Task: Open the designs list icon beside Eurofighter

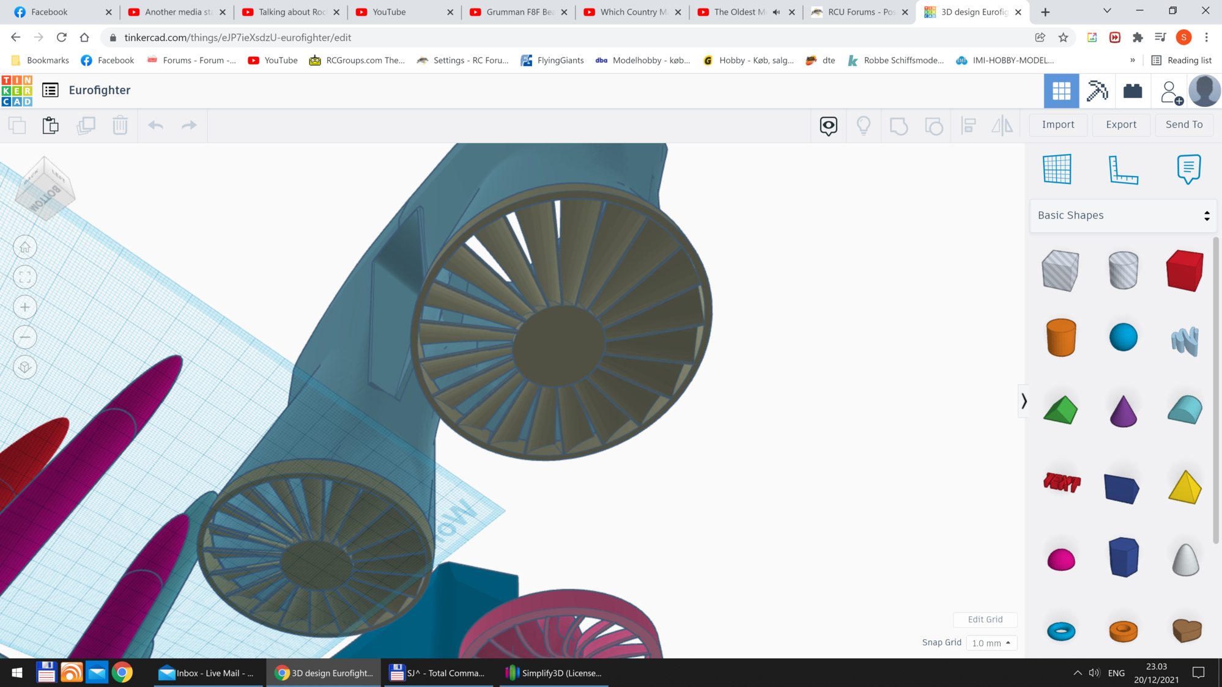Action: pyautogui.click(x=50, y=90)
